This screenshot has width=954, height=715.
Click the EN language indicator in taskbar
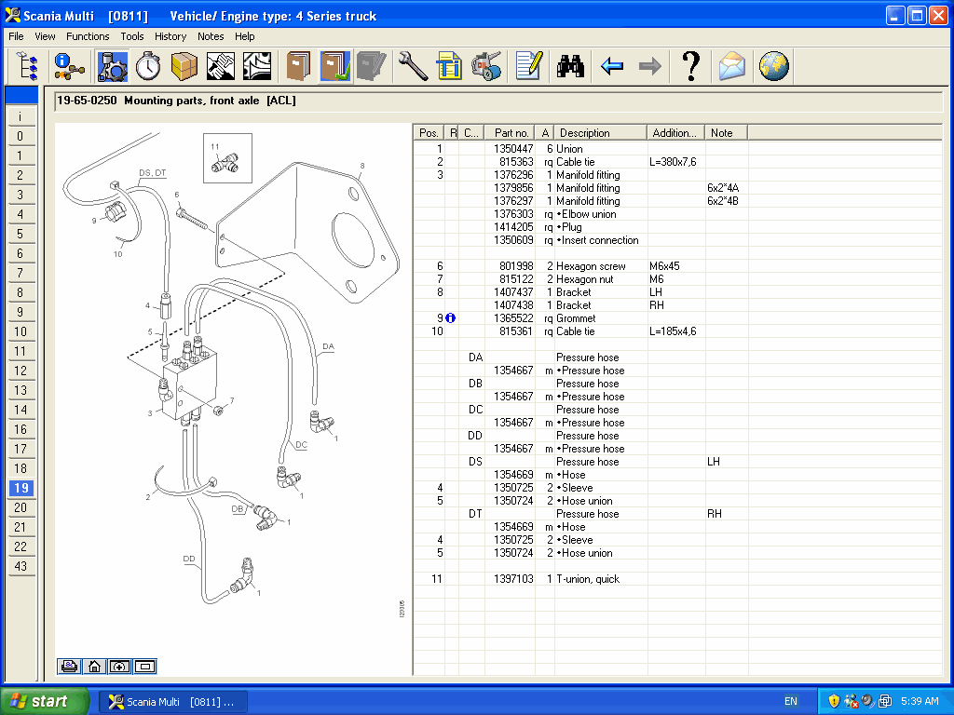click(x=791, y=702)
